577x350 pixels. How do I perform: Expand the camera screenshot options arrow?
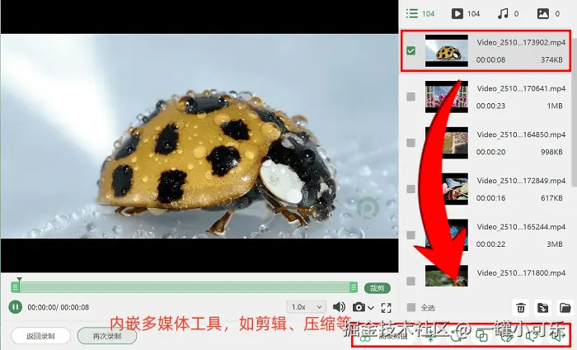(x=371, y=308)
